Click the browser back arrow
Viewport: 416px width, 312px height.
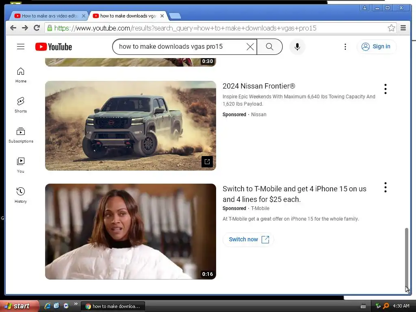(13, 28)
